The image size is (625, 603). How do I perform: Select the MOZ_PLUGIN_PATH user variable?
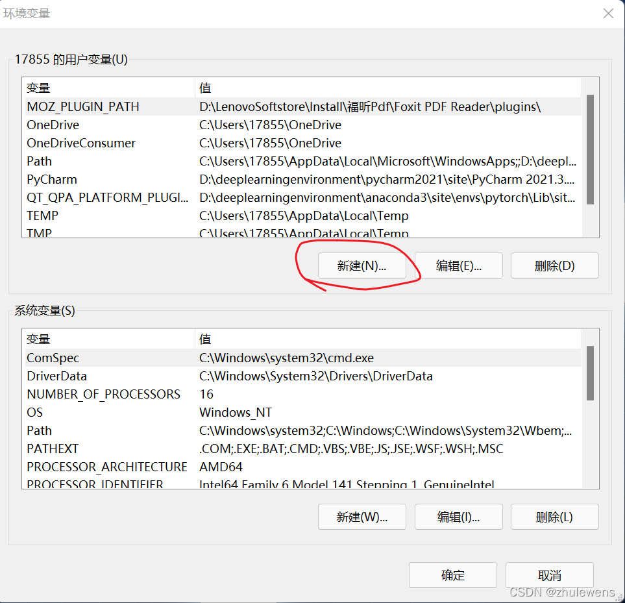(303, 106)
